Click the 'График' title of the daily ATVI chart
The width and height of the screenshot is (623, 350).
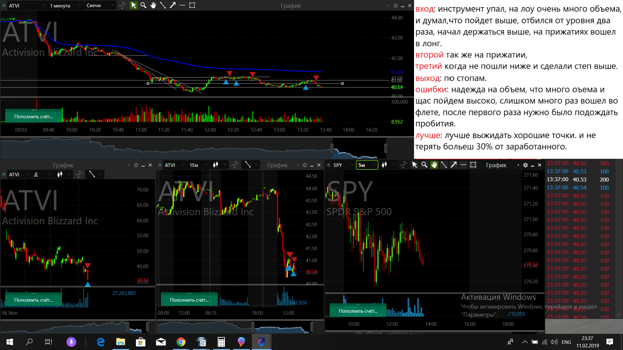tap(63, 165)
